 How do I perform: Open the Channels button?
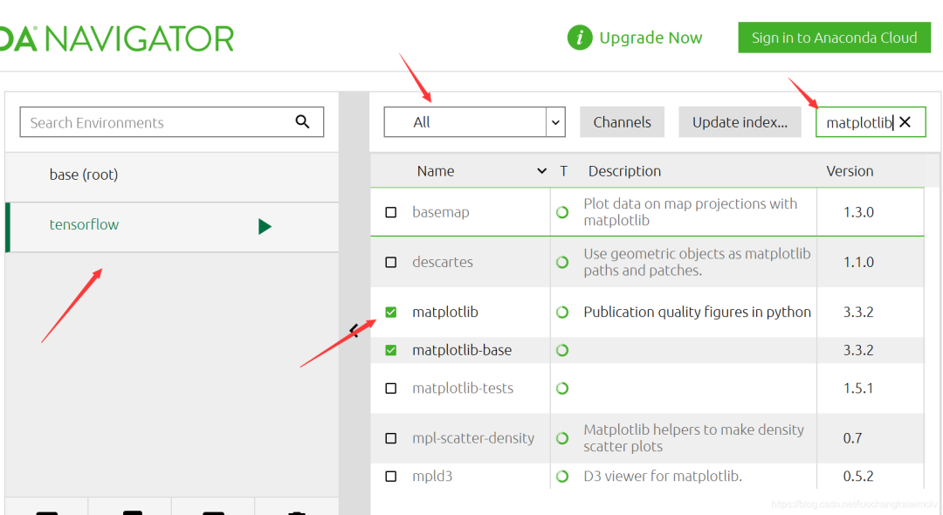pos(622,122)
